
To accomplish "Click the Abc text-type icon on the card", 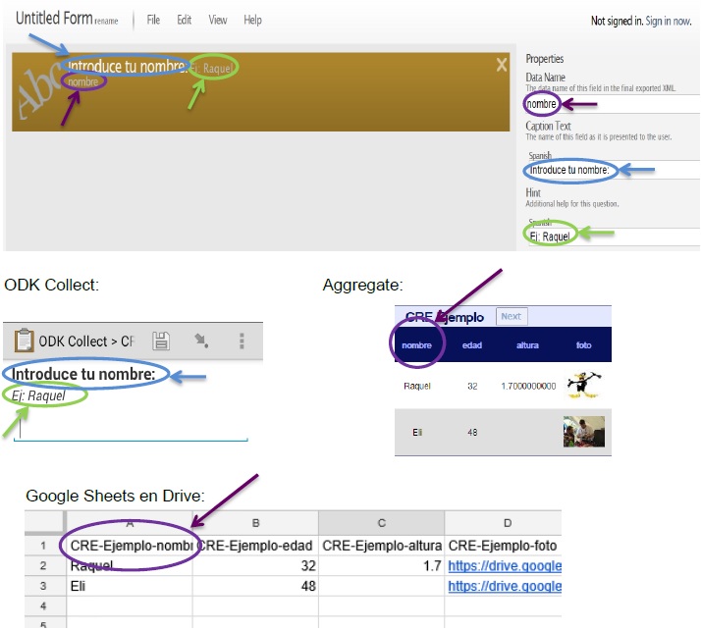I will pyautogui.click(x=39, y=90).
